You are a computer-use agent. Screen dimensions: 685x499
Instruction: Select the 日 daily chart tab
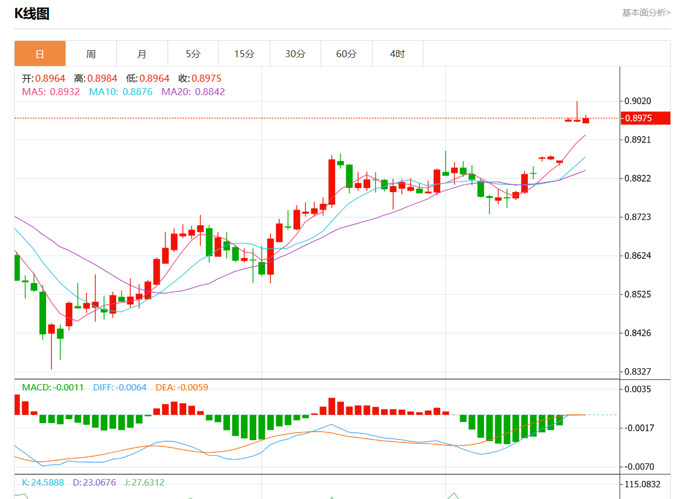click(x=40, y=54)
